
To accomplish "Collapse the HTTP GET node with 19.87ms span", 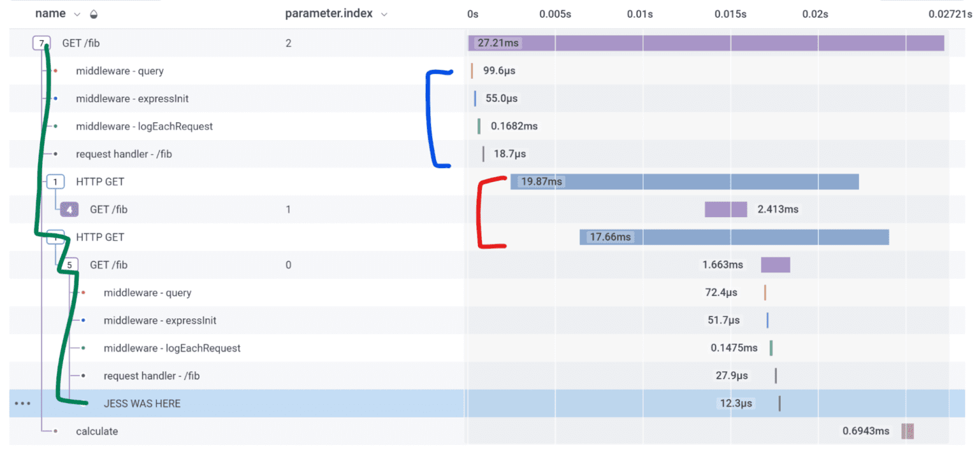I will coord(55,181).
